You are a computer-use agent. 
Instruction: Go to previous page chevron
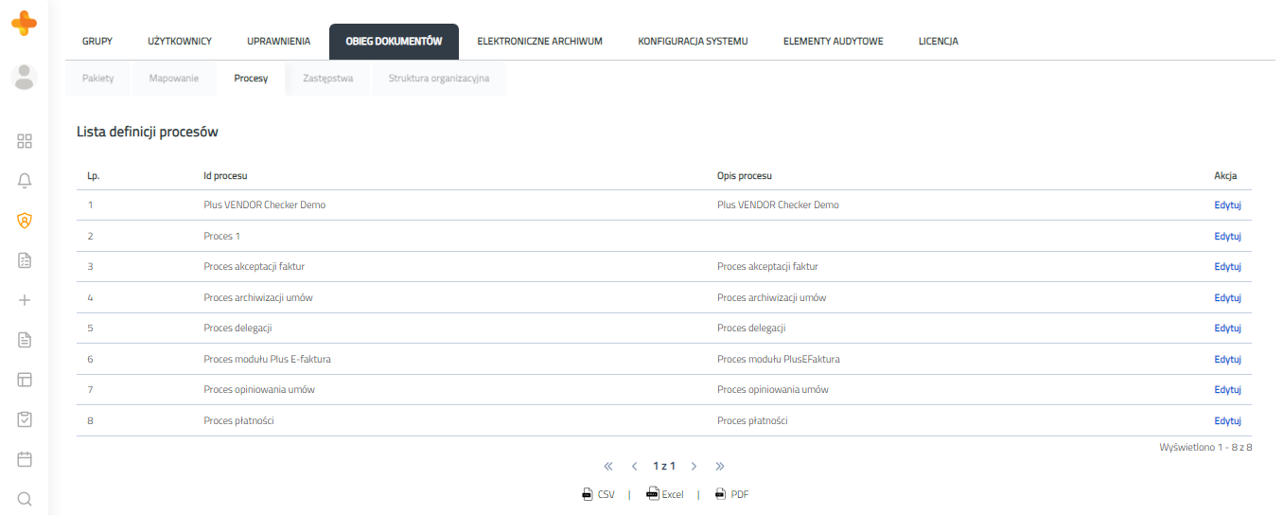635,466
